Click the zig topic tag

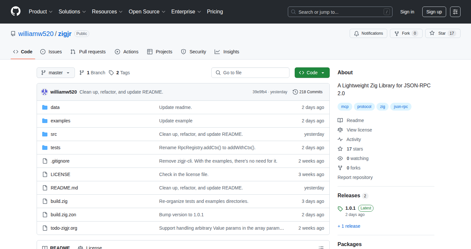(383, 107)
